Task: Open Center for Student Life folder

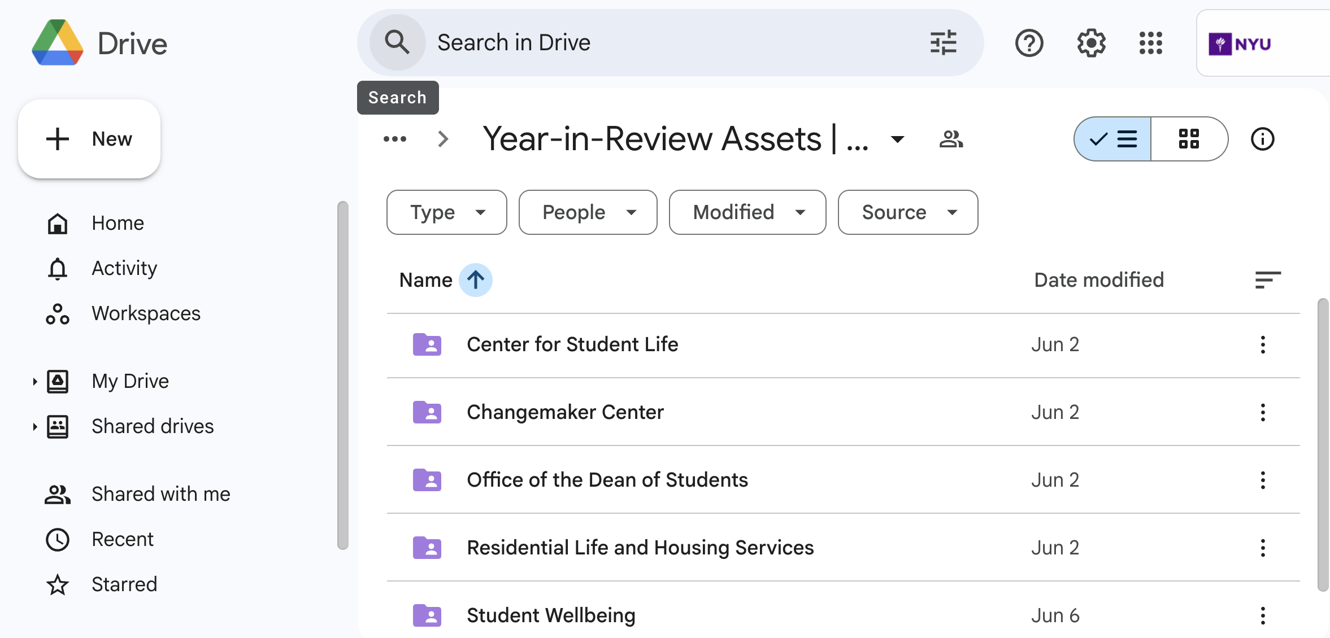Action: coord(572,344)
